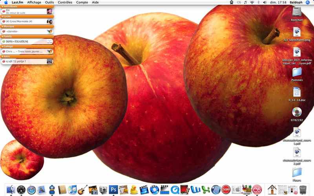Open the Trash in the Dock
The image size is (314, 196).
pos(303,190)
